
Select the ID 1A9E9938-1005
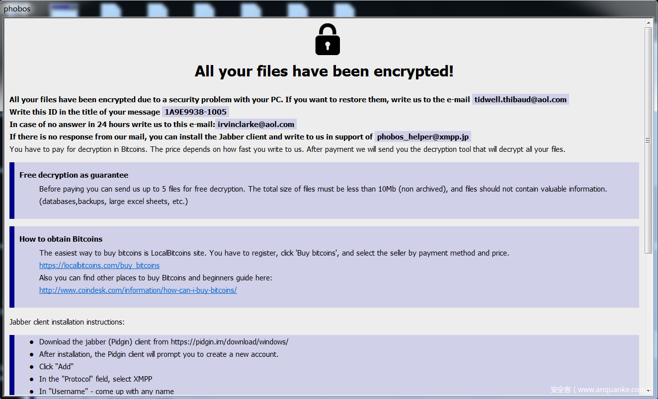pos(195,112)
